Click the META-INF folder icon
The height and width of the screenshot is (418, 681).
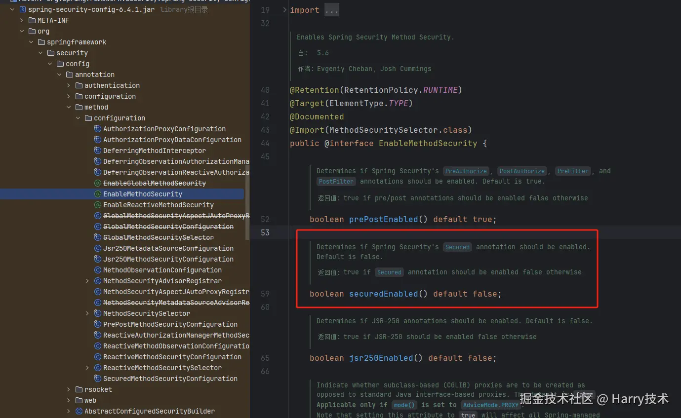[32, 20]
